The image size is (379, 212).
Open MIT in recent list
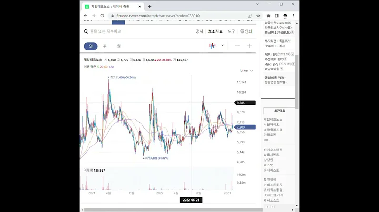(266, 140)
